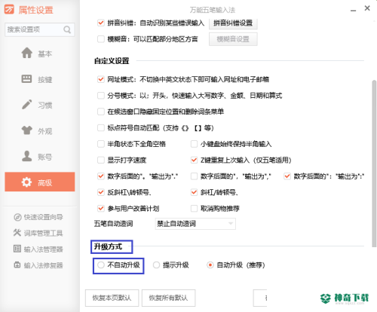Image resolution: width=377 pixels, height=312 pixels.
Task: Click the search magnifier icon
Action: 67,29
